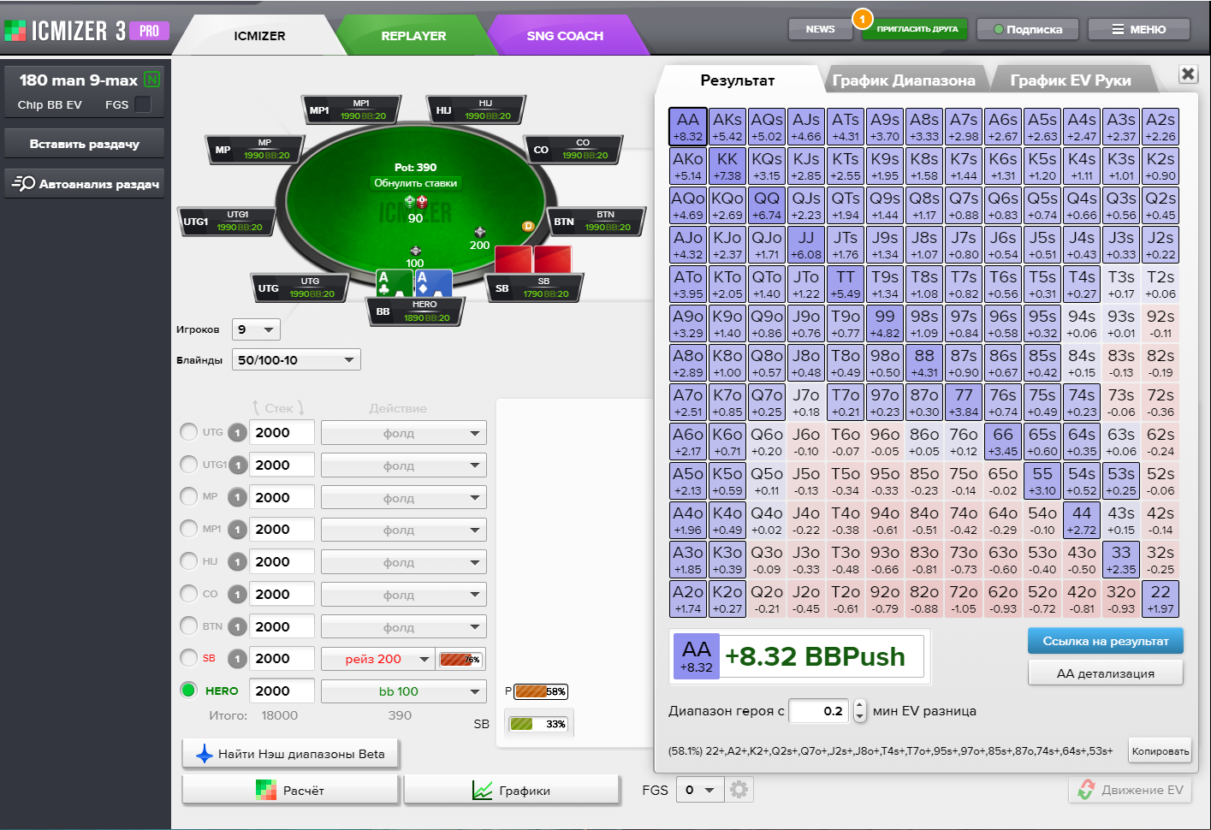Select the HIJ radio button
This screenshot has height=830, width=1211.
(x=189, y=560)
